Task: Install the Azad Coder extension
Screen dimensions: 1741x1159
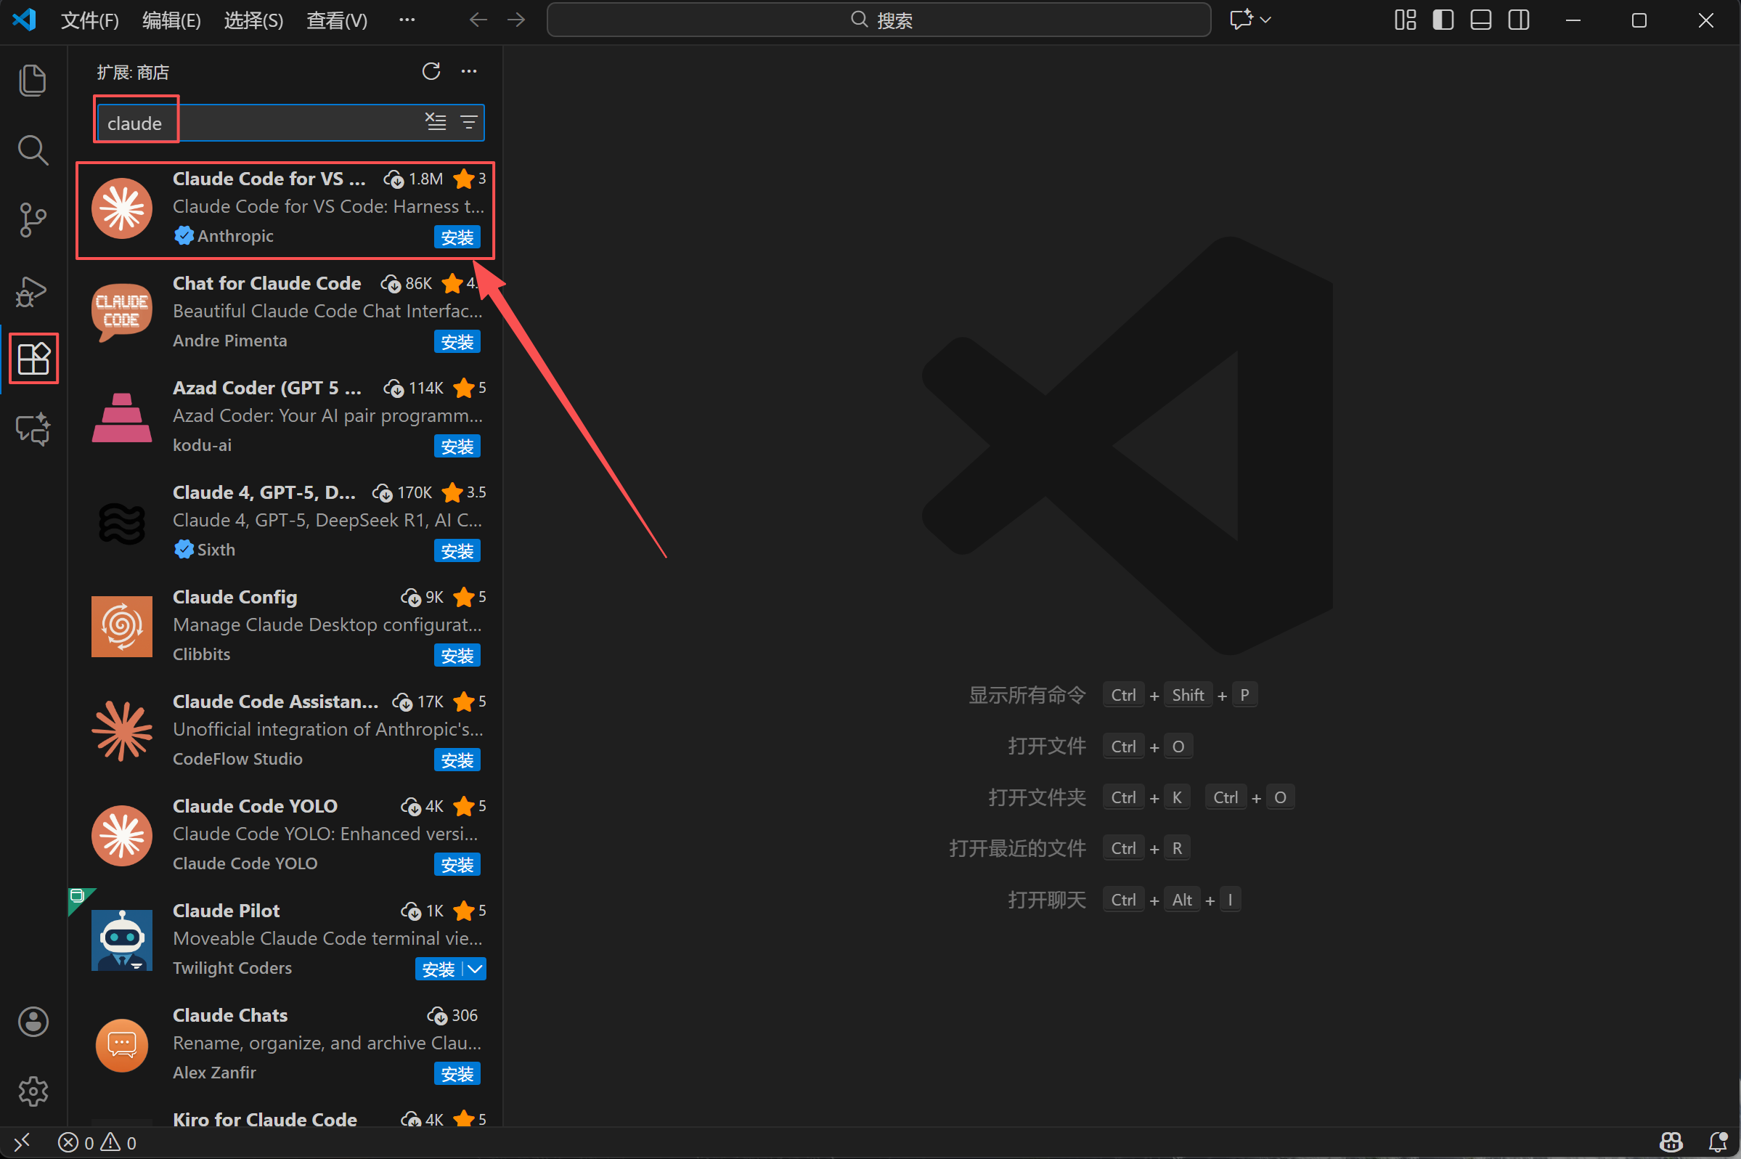Action: [457, 447]
